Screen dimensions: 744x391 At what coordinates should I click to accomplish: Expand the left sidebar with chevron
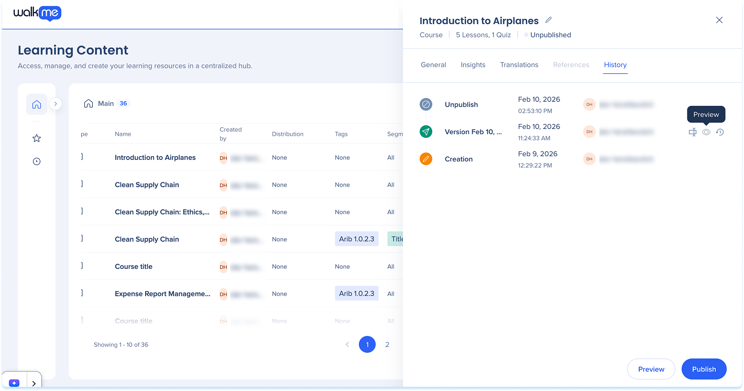click(x=56, y=104)
